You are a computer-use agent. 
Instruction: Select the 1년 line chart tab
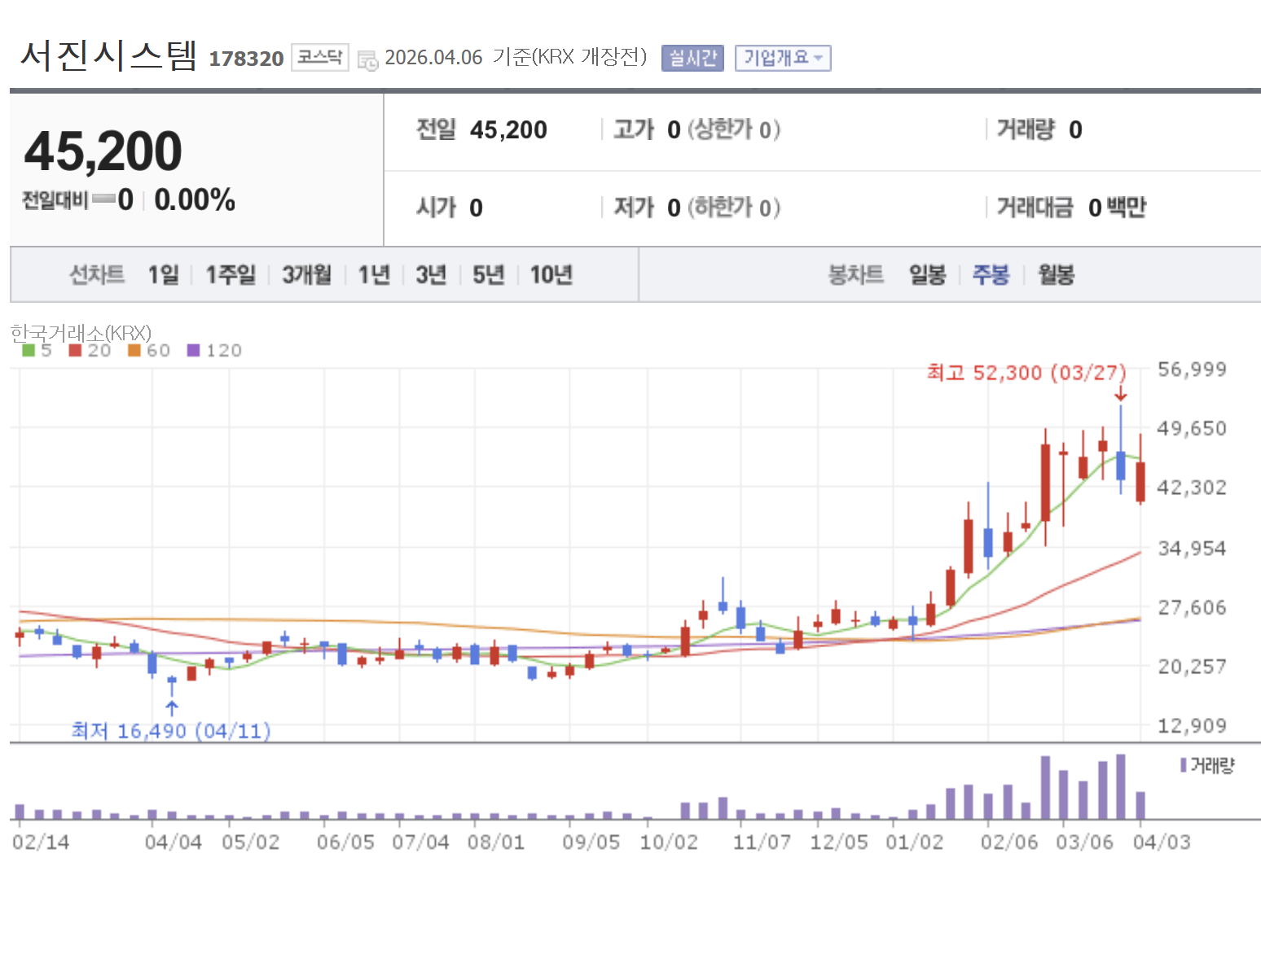coord(374,275)
